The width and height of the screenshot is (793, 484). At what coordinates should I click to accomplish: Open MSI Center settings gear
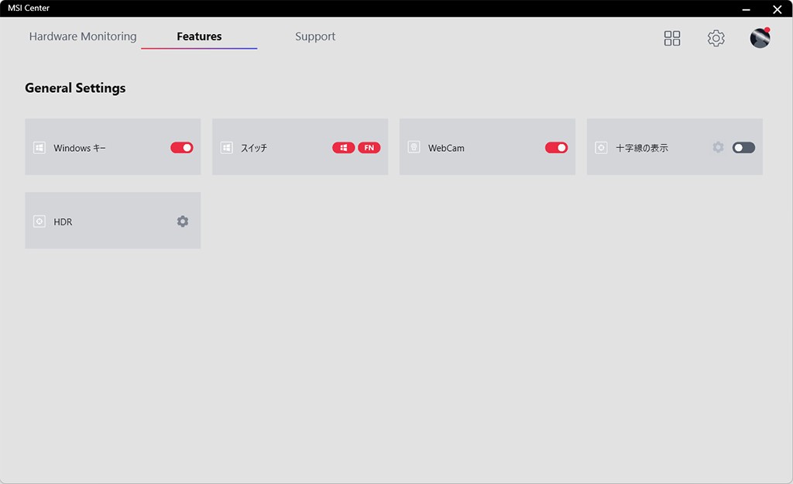[x=716, y=38]
